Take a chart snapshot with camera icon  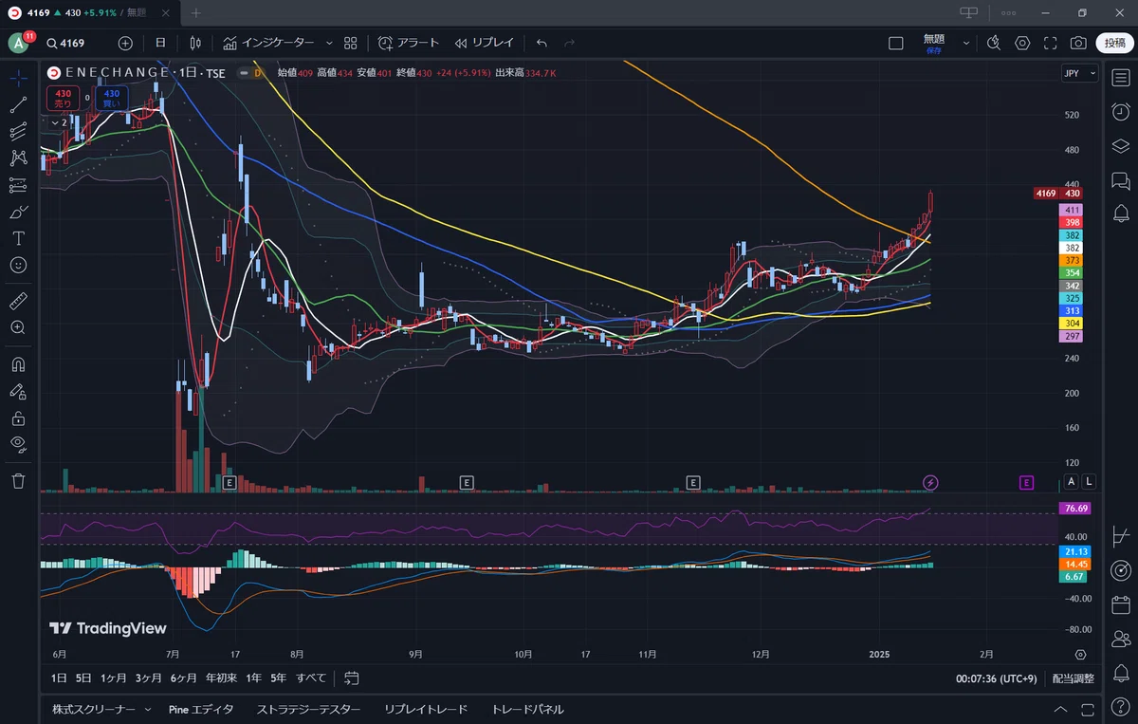(x=1078, y=43)
